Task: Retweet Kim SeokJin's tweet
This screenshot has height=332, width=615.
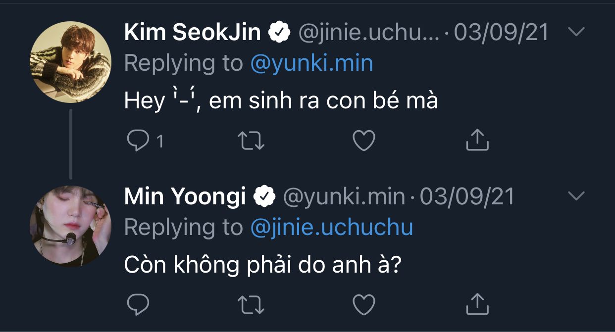Action: (x=252, y=141)
